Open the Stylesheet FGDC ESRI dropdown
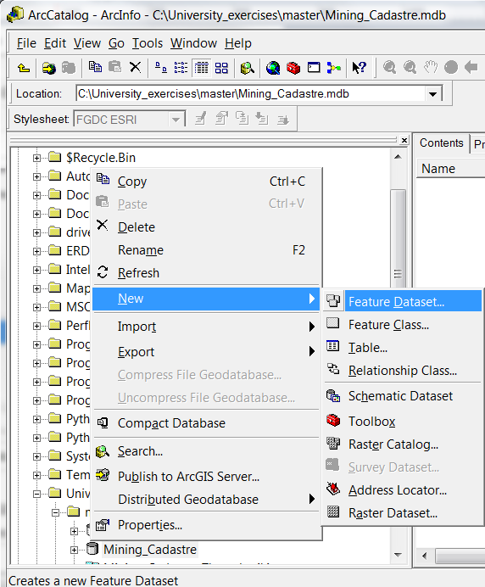The image size is (485, 587). tap(176, 120)
